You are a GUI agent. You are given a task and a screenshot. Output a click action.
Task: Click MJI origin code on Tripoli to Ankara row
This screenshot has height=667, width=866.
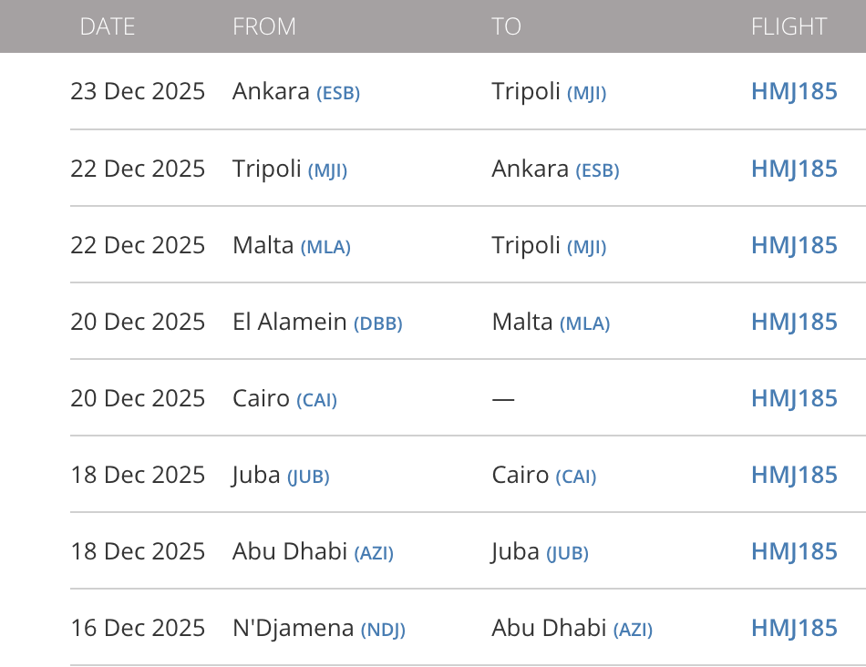pos(327,170)
